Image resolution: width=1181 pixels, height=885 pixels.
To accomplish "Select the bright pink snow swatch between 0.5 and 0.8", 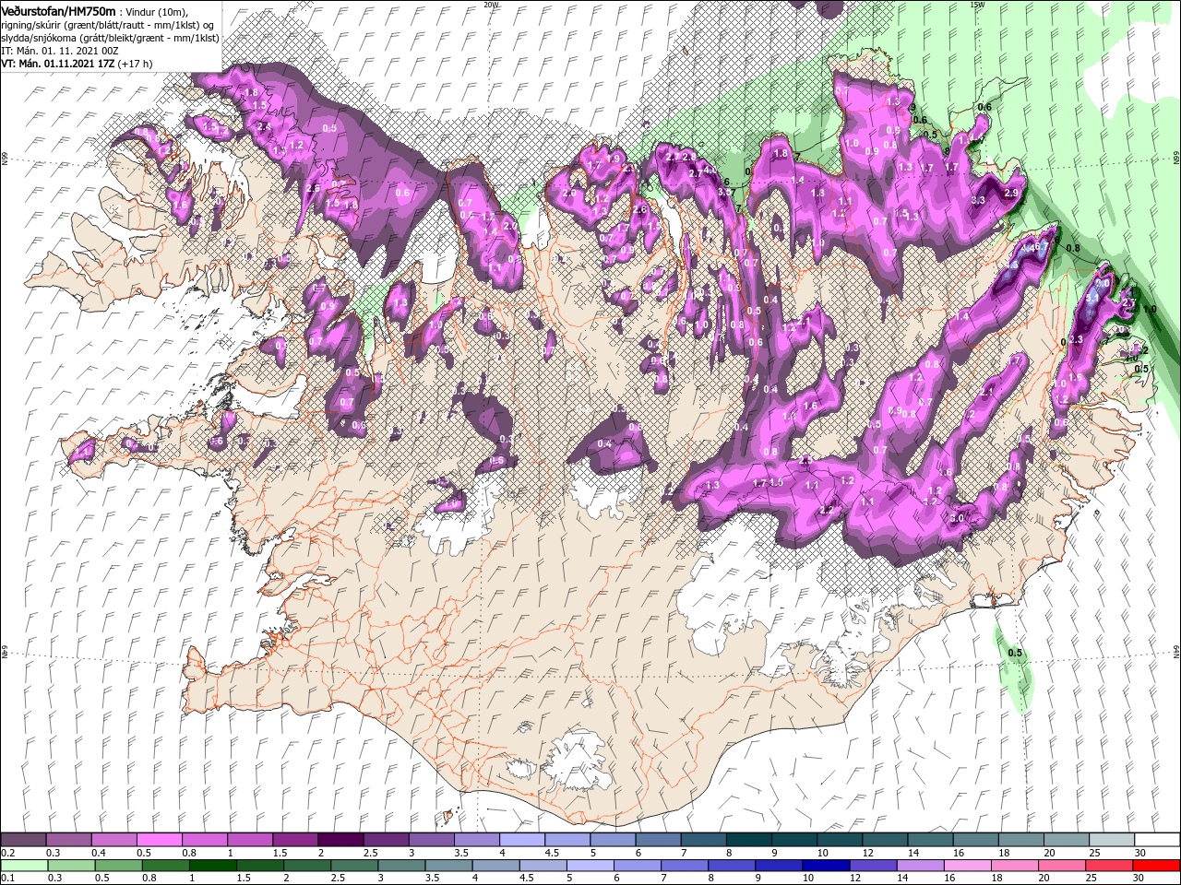I will tap(160, 840).
